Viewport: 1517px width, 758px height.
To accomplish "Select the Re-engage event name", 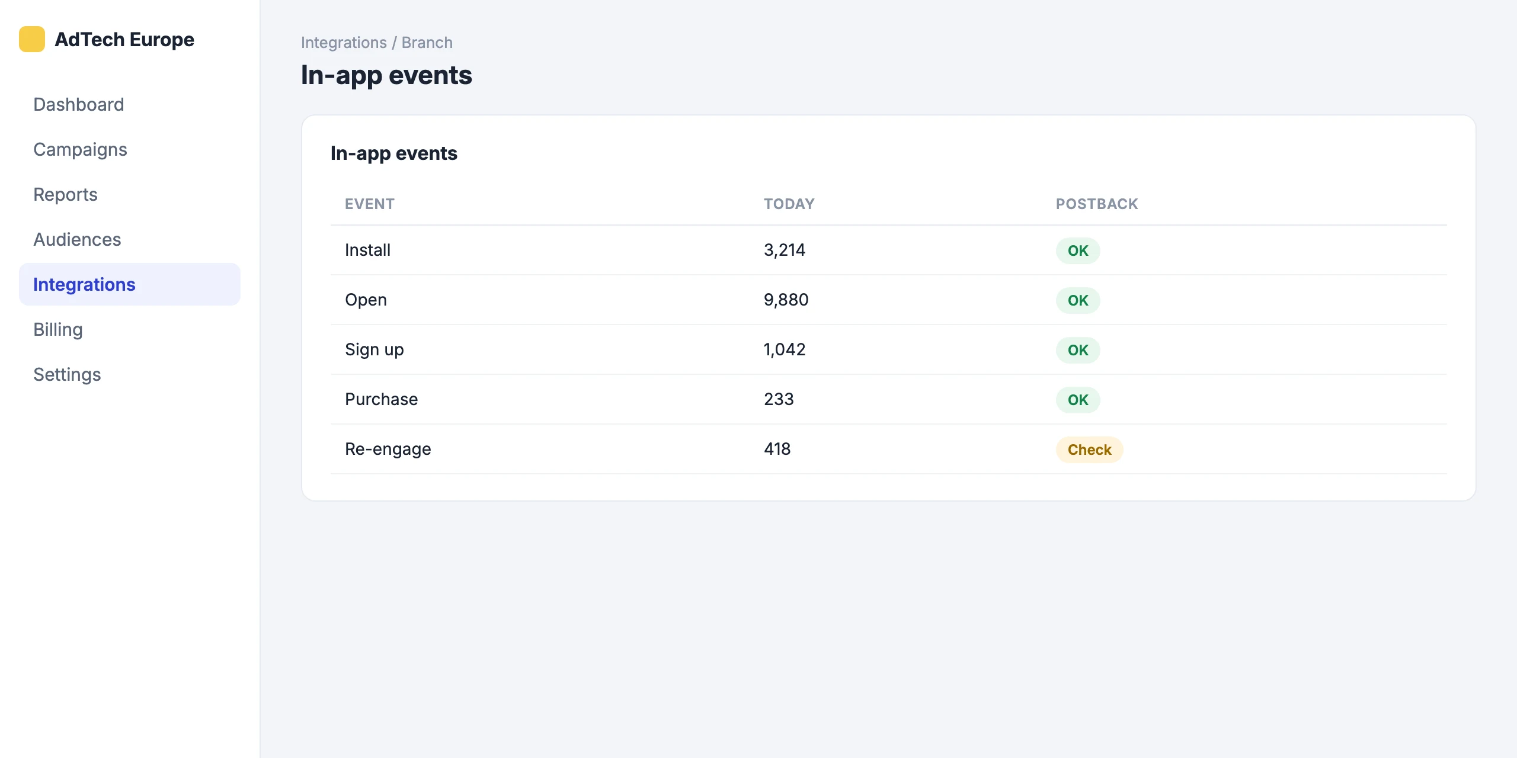I will click(x=388, y=449).
